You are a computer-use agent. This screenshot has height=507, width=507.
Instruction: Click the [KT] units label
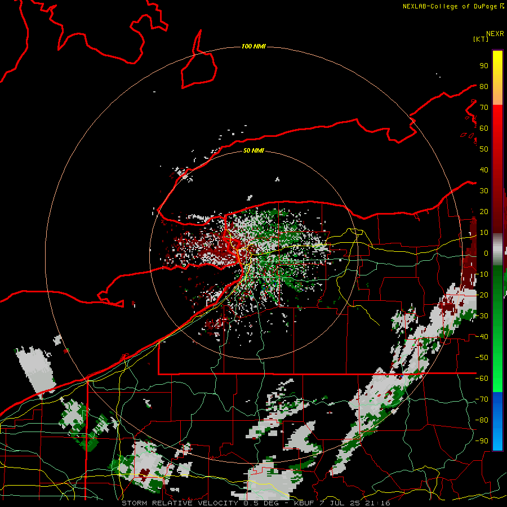481,39
